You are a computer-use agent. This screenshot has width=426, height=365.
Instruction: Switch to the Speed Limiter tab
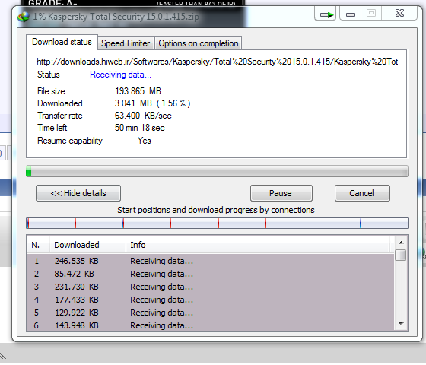pyautogui.click(x=126, y=43)
